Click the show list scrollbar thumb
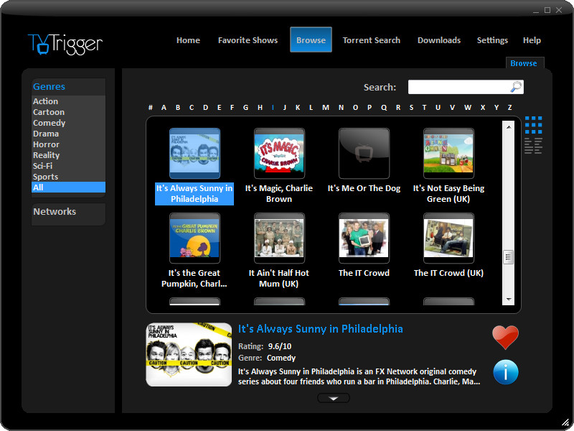 coord(509,257)
